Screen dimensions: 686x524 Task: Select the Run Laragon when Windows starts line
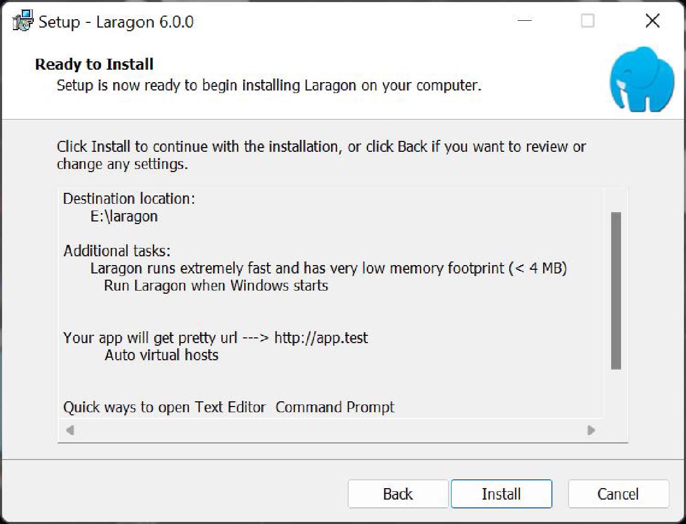[216, 285]
